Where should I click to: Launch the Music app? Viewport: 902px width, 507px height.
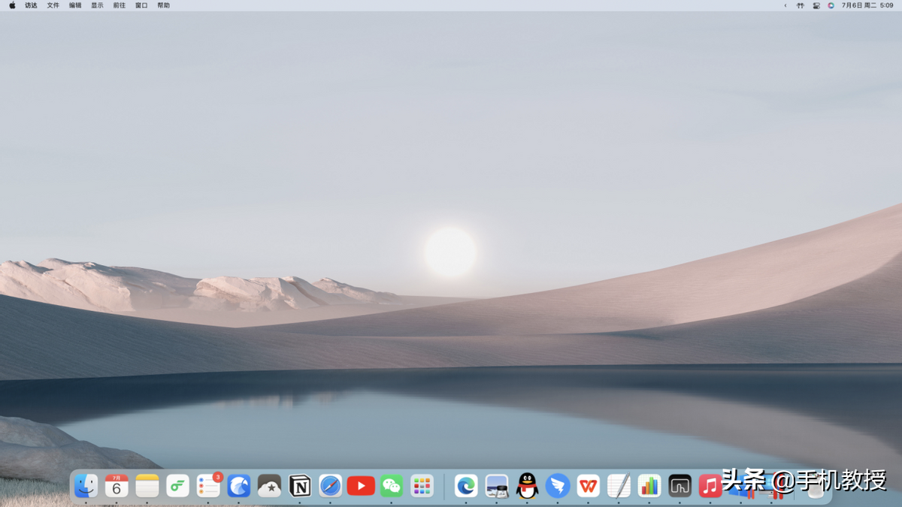[x=710, y=486]
